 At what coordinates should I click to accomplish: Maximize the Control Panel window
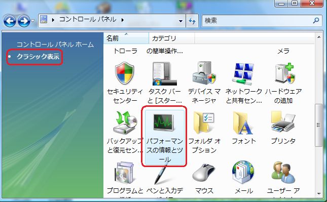[x=295, y=4]
